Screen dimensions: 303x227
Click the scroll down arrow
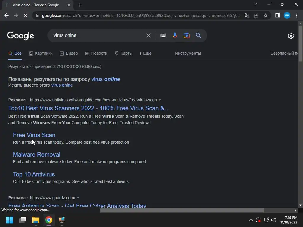tap(300, 205)
